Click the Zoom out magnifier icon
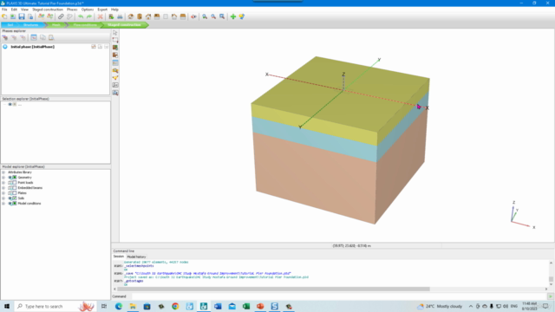The image size is (555, 312). coord(213,16)
